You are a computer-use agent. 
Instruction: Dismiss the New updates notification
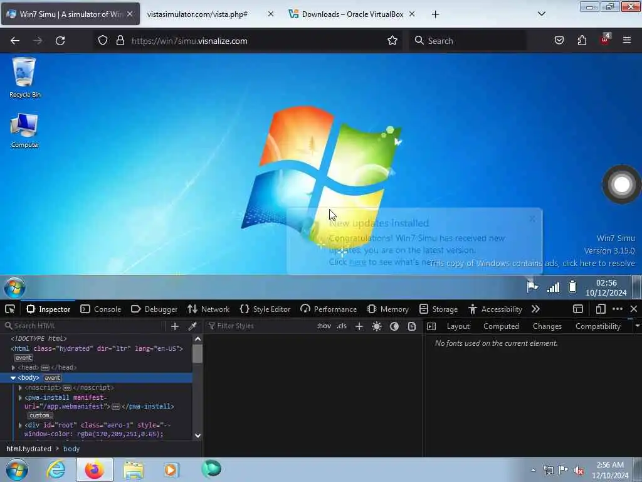[532, 219]
